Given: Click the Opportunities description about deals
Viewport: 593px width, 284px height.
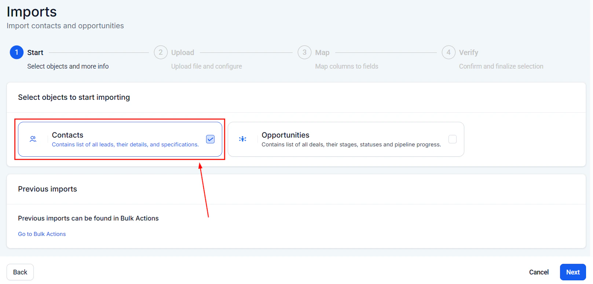Looking at the screenshot, I should pos(351,145).
